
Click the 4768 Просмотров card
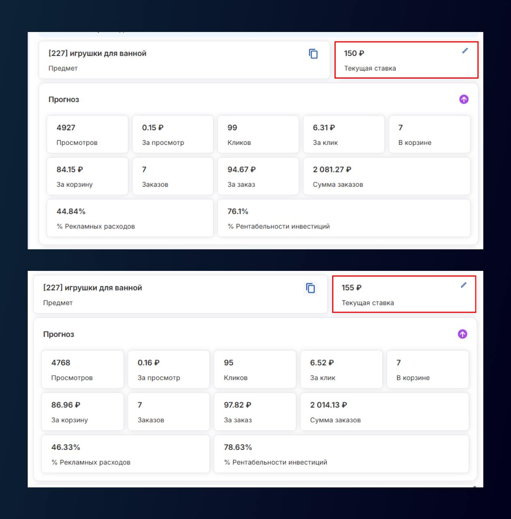pos(82,370)
